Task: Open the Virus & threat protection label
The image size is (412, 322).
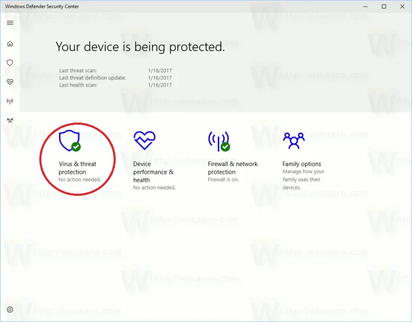Action: 77,168
